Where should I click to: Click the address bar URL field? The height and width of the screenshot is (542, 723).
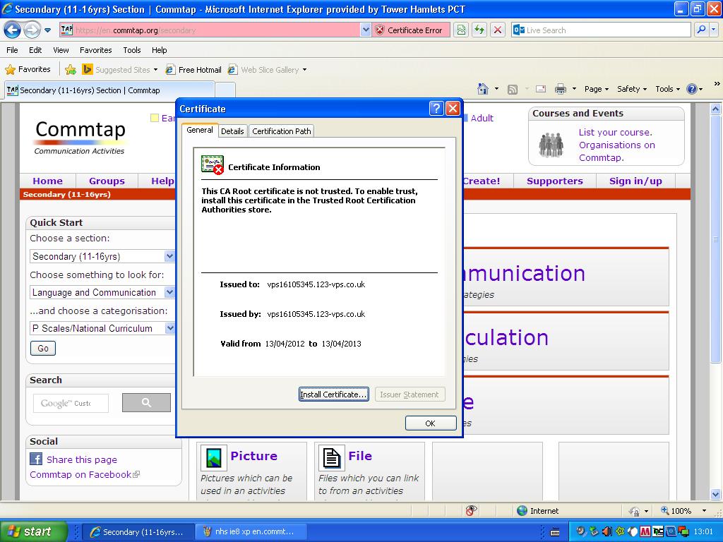(x=209, y=30)
